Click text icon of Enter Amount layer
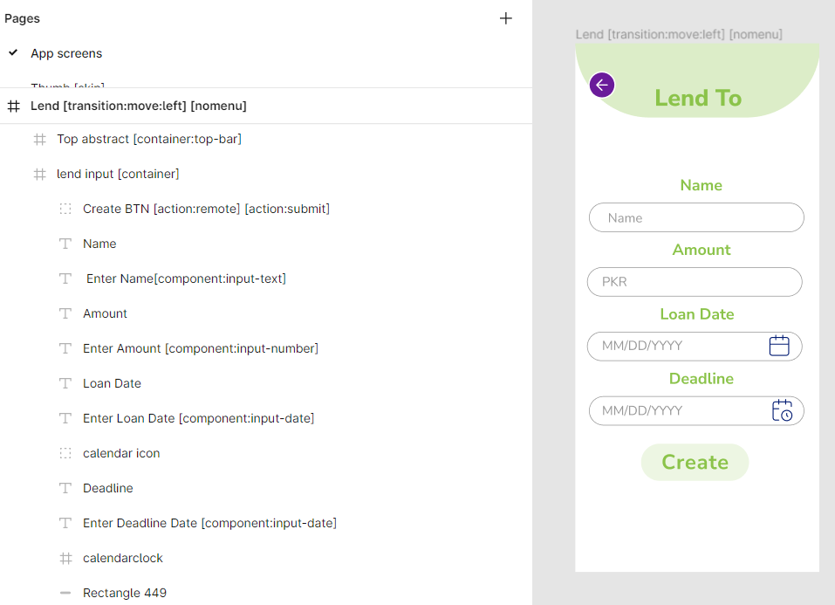The width and height of the screenshot is (835, 605). coord(65,348)
